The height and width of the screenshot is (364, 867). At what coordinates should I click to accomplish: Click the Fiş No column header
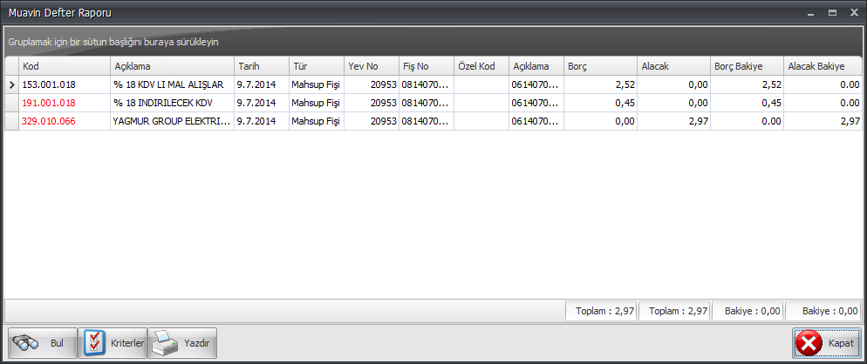coord(427,66)
